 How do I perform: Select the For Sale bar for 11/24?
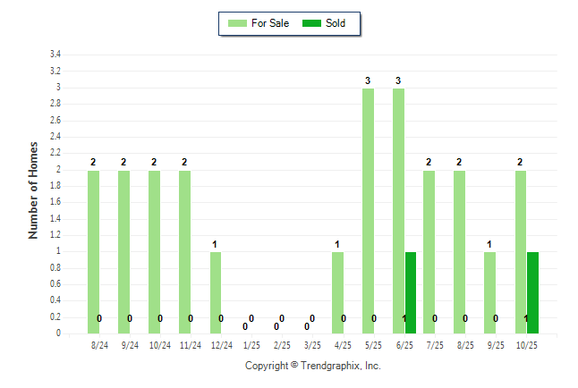coord(184,252)
